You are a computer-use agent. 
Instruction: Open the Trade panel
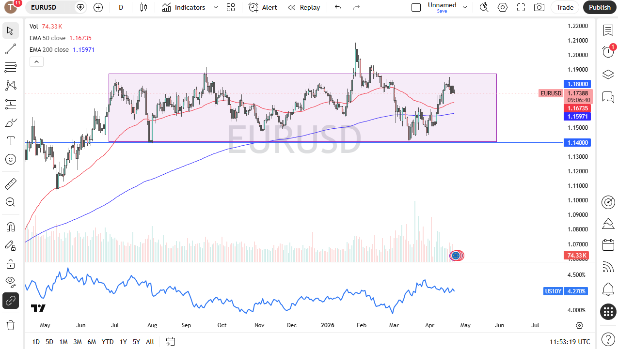(x=565, y=7)
